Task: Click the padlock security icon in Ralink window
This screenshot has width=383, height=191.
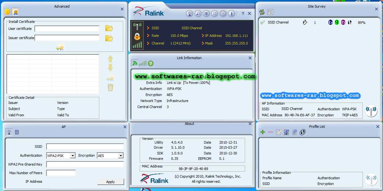Action: click(137, 36)
